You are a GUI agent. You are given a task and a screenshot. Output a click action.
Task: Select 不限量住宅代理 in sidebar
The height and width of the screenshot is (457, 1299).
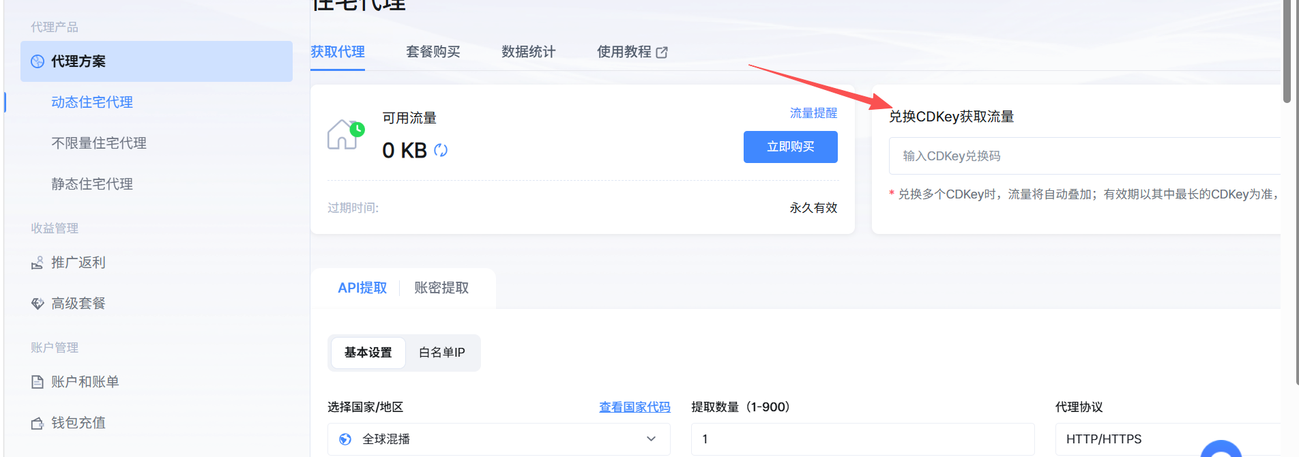(x=99, y=143)
